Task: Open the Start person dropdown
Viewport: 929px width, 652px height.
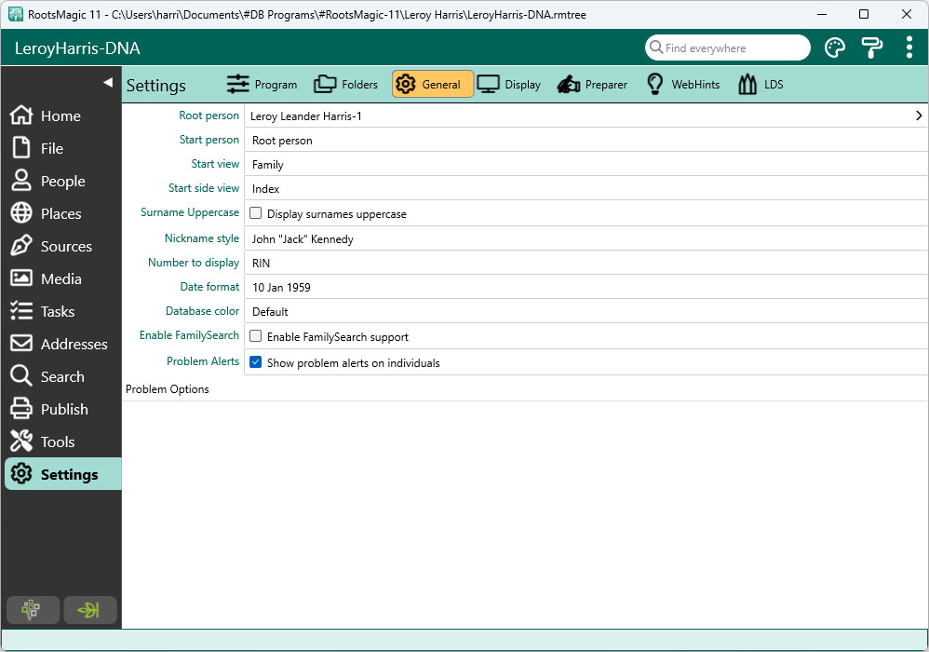Action: tap(586, 140)
